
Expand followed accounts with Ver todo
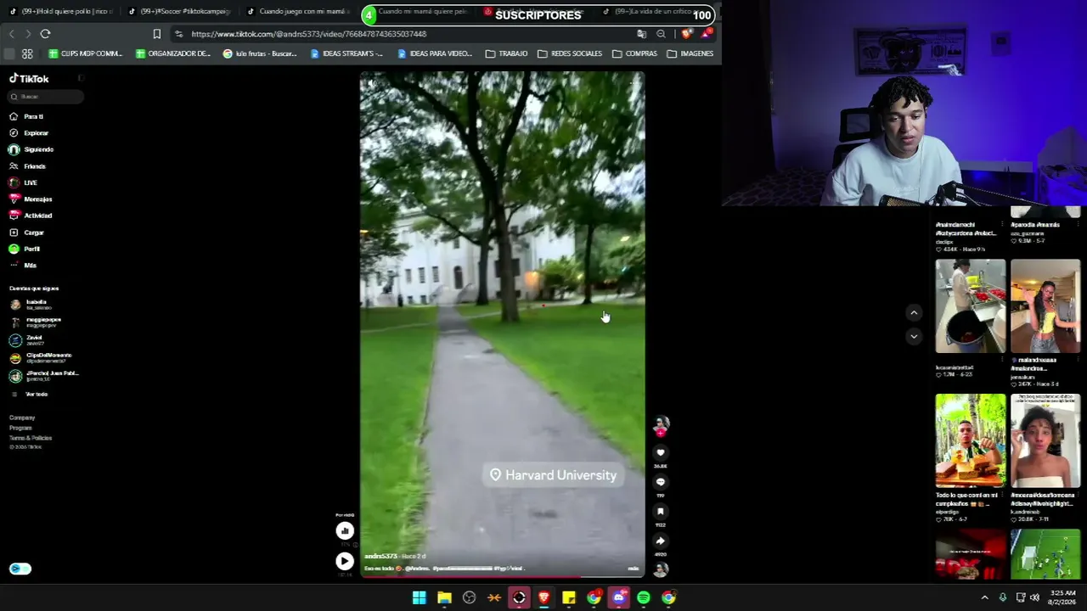click(x=29, y=395)
